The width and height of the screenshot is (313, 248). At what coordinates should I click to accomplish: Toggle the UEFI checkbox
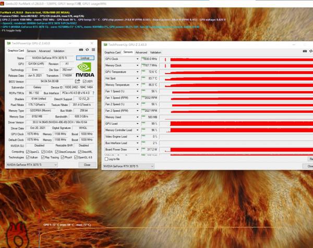(84, 81)
